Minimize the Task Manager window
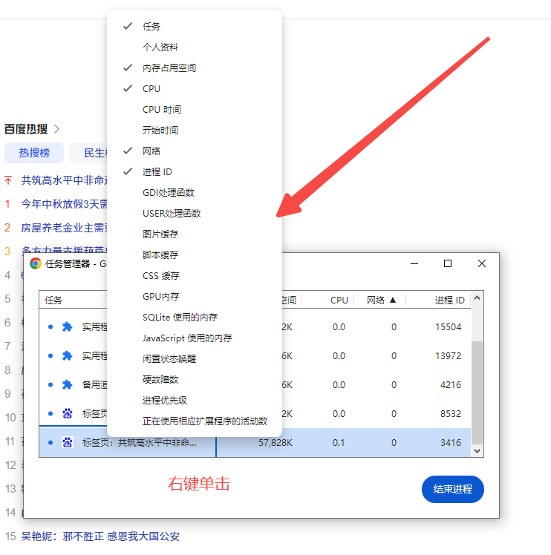The width and height of the screenshot is (551, 555). pos(414,263)
